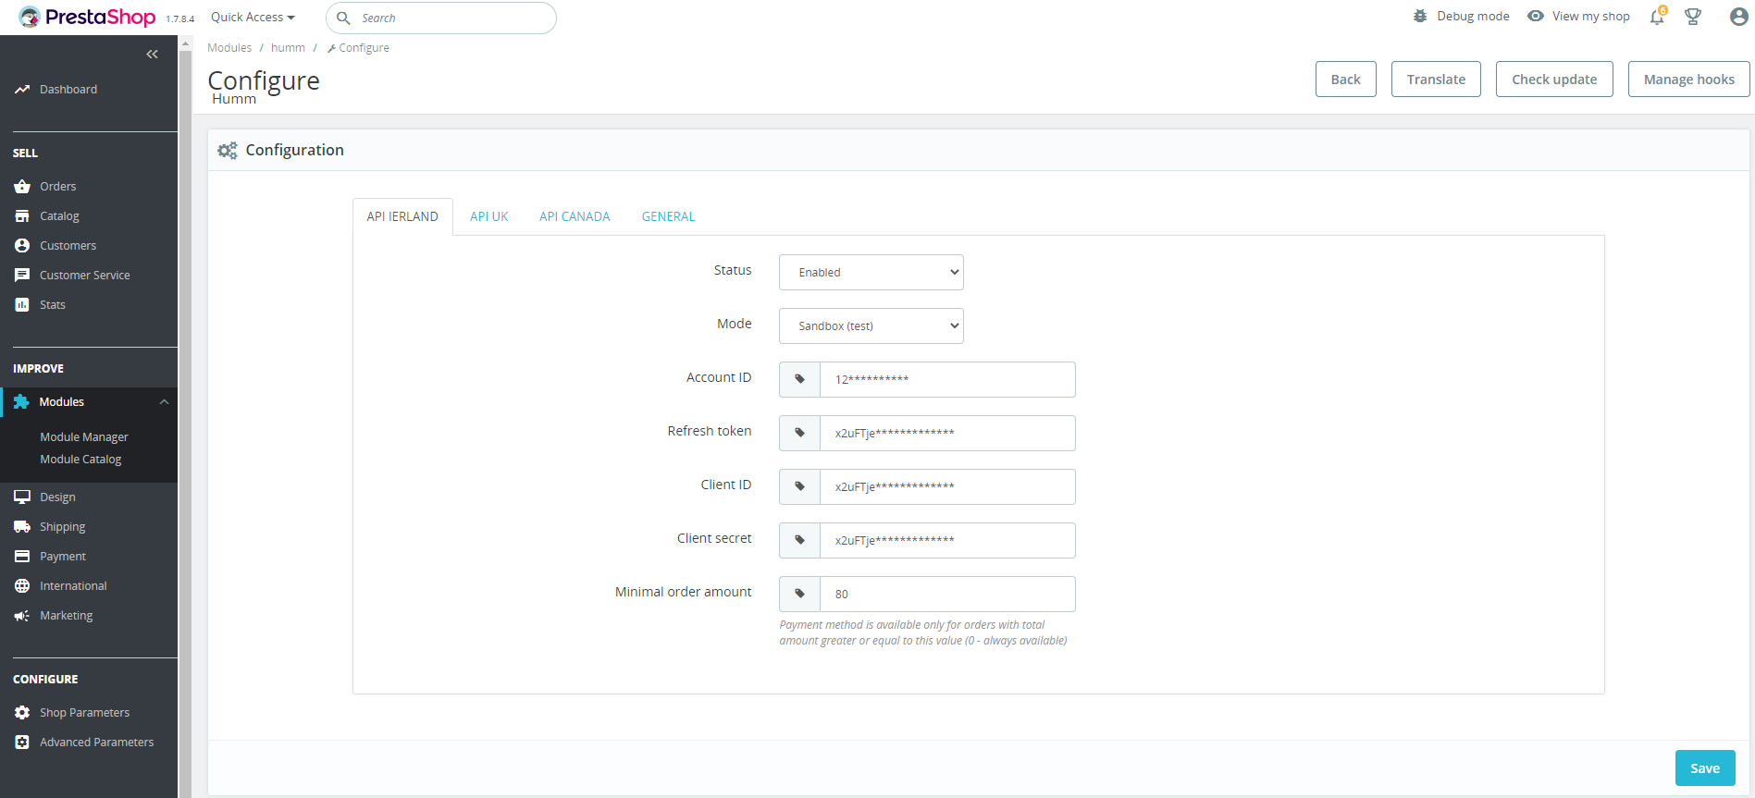Focus the Minimal order amount field

pyautogui.click(x=947, y=594)
